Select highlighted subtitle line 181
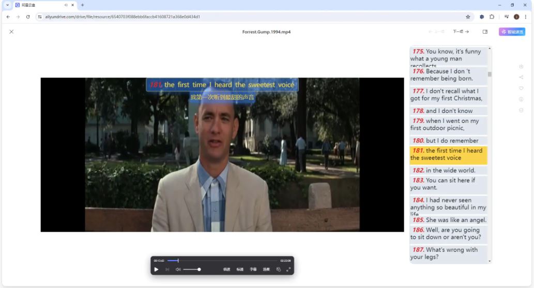Viewport: 534px width, 288px height. coord(448,154)
